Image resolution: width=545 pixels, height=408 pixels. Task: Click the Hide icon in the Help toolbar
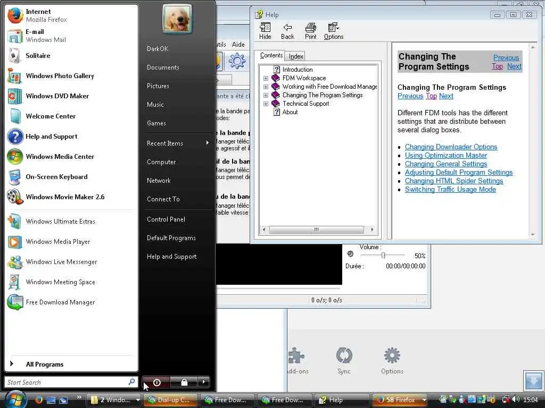coord(265,31)
